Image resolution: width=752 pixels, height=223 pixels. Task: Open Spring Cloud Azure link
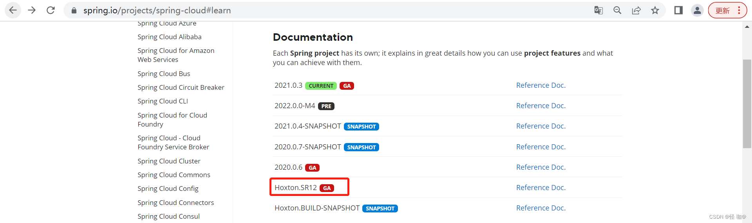(167, 24)
